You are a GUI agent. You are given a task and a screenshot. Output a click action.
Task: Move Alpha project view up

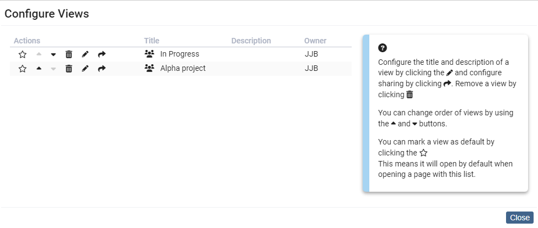pos(39,69)
